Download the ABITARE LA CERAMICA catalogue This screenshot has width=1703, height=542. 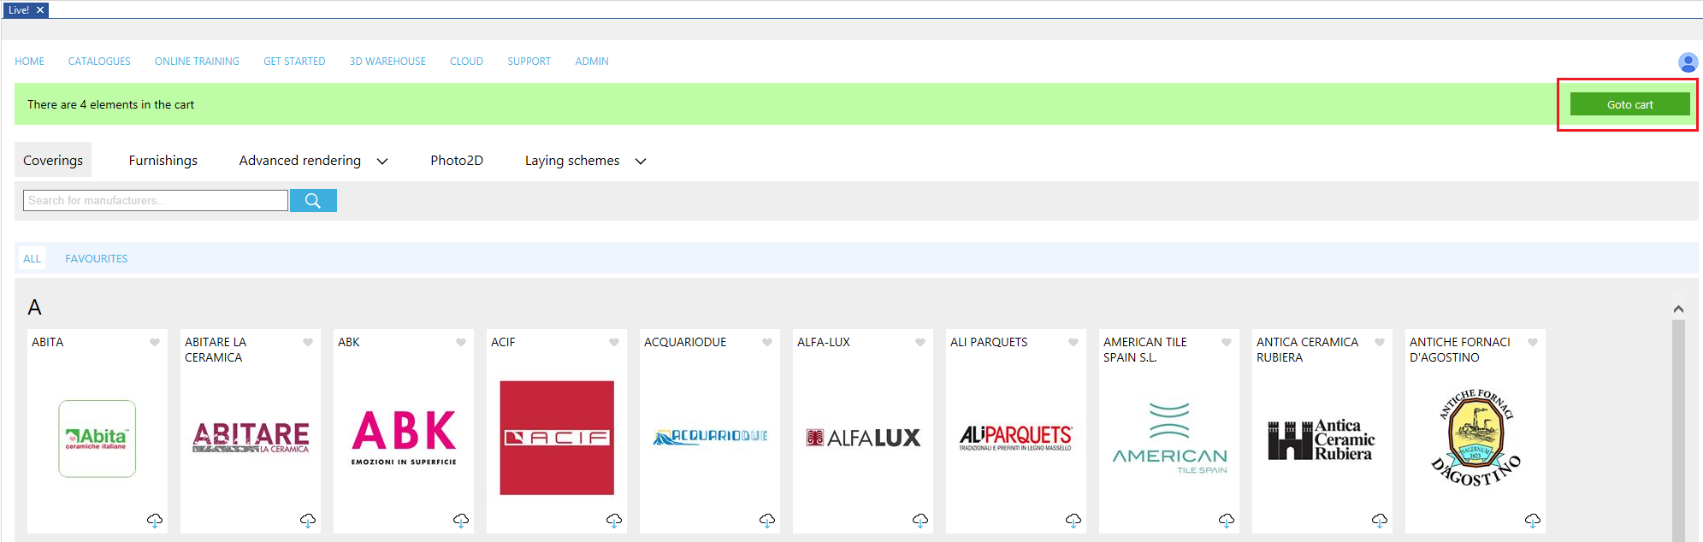308,520
